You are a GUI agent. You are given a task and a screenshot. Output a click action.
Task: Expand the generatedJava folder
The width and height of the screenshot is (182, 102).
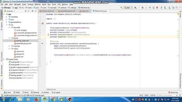(7, 22)
